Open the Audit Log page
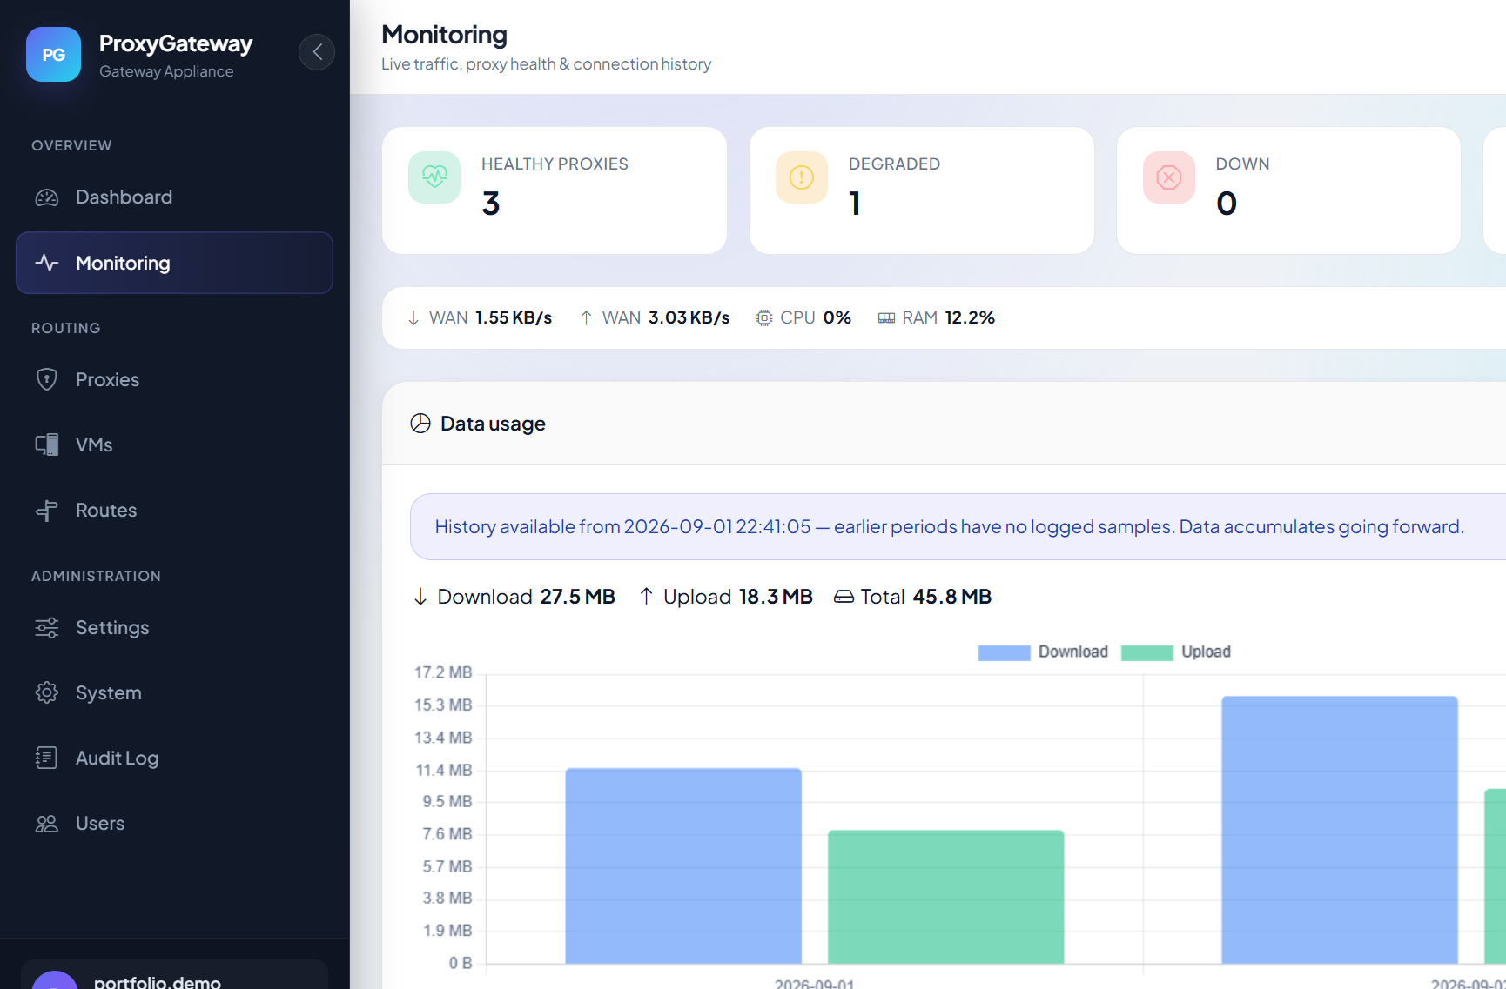This screenshot has width=1506, height=989. 174,758
